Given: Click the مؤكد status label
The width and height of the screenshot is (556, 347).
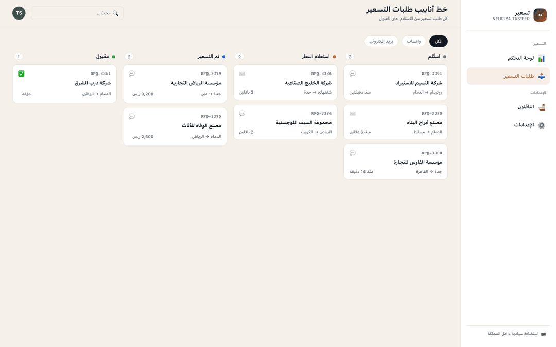Looking at the screenshot, I should (x=26, y=94).
